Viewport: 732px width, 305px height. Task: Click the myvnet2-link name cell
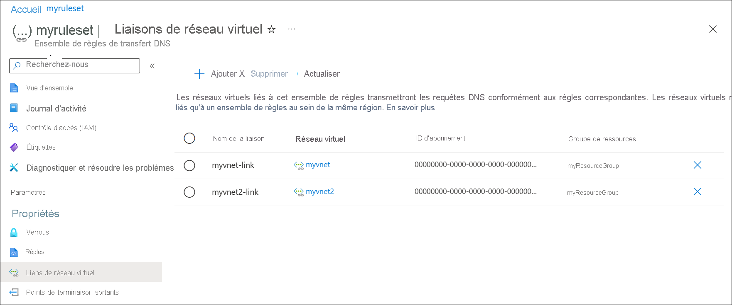(x=235, y=192)
